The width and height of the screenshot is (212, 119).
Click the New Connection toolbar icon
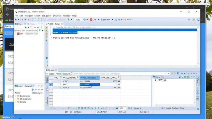coord(16,20)
